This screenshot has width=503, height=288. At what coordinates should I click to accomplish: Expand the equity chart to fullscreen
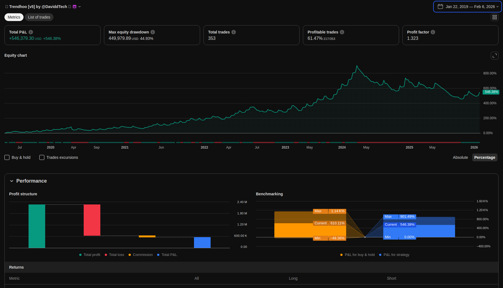pos(494,56)
